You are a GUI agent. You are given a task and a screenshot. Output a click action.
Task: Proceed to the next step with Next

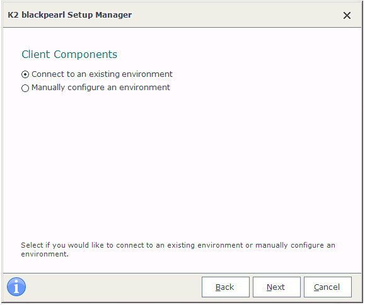point(277,287)
